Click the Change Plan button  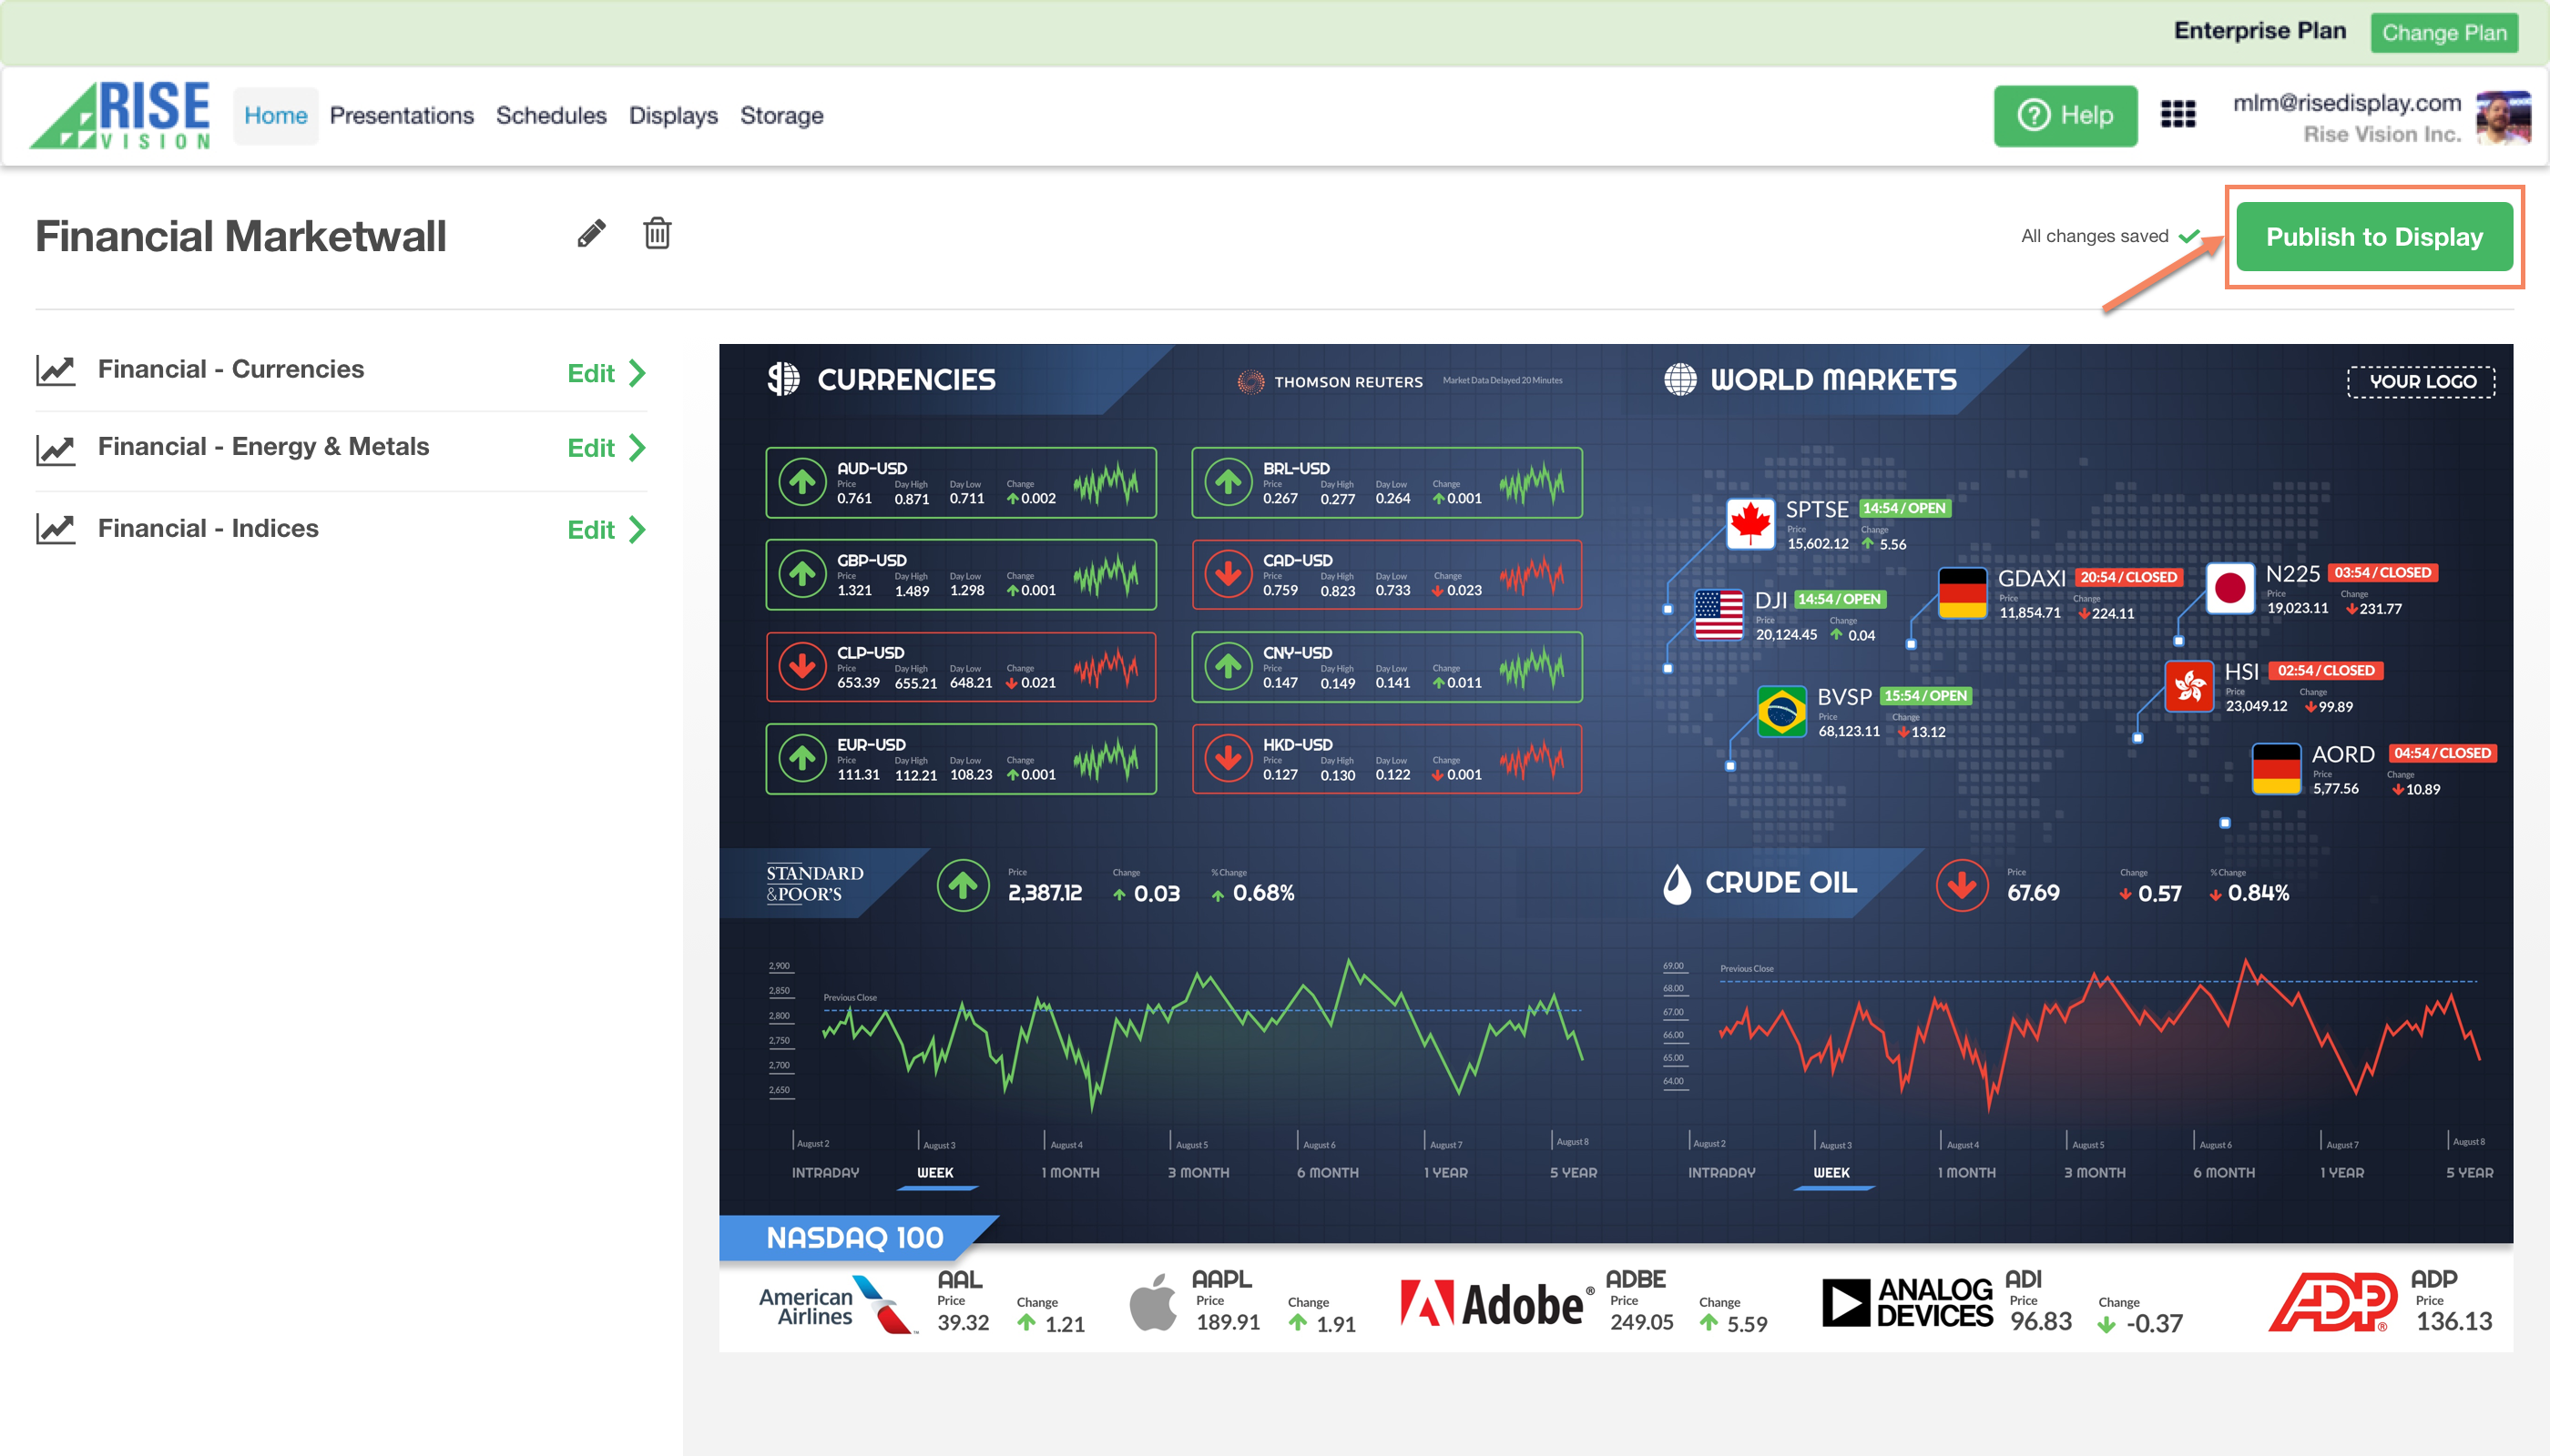(2443, 33)
